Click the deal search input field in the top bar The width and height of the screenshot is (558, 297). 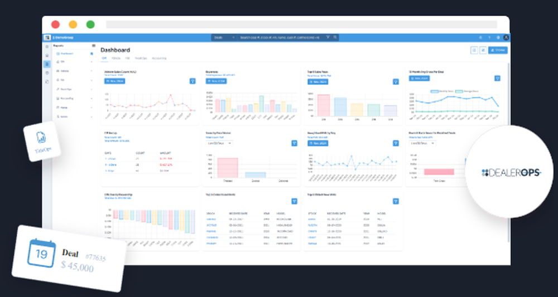(281, 37)
